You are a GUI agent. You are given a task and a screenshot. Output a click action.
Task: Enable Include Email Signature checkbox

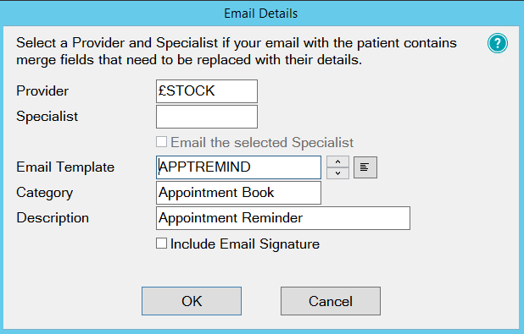(161, 244)
